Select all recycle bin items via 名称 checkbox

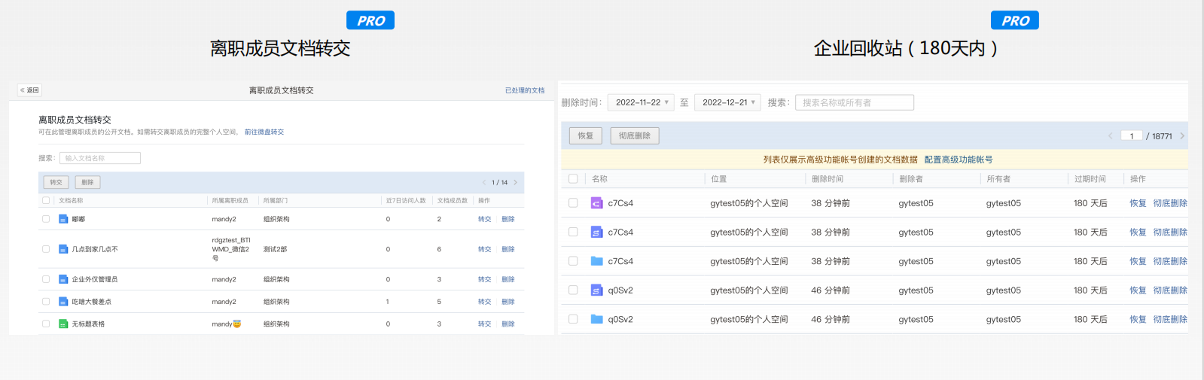573,179
